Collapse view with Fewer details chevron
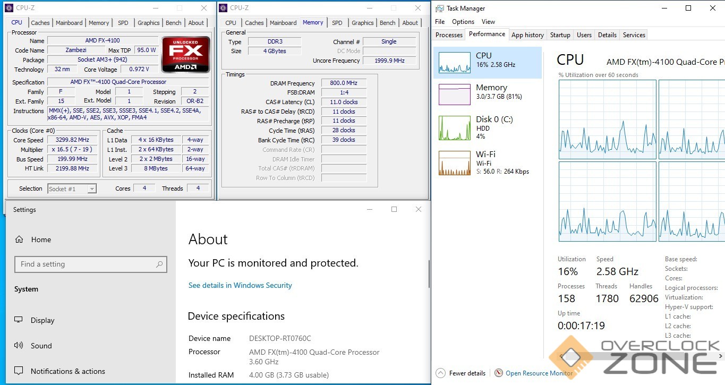This screenshot has width=725, height=385. click(x=440, y=373)
